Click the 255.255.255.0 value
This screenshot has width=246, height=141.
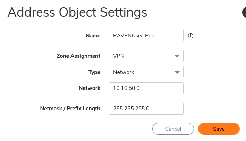click(131, 109)
